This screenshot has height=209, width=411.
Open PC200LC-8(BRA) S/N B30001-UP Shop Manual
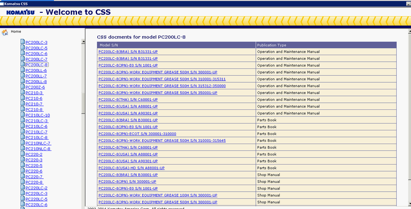(128, 175)
